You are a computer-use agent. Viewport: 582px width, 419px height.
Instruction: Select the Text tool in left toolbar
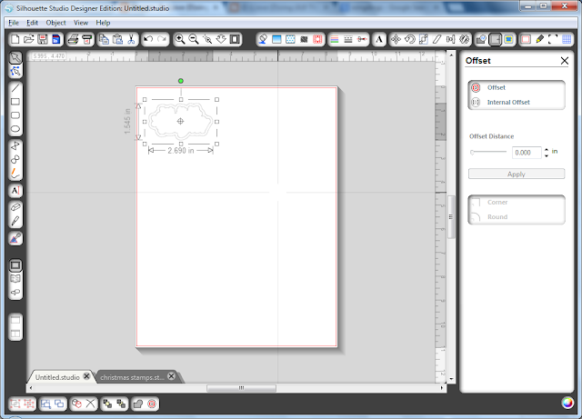[x=15, y=191]
